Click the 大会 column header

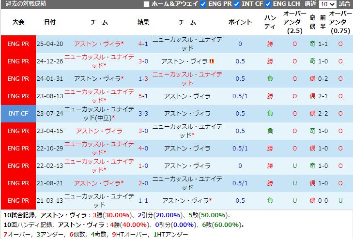18,22
